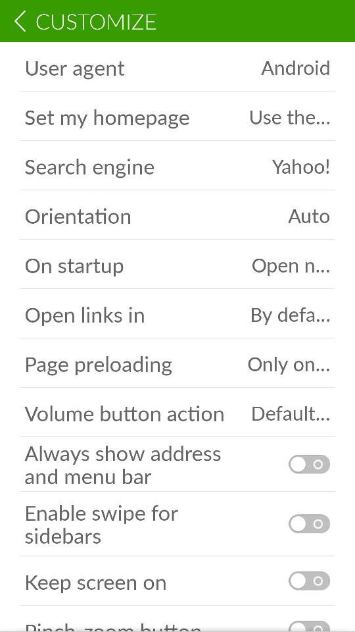Tap the 'By defa...' links value
Image resolution: width=355 pixels, height=632 pixels.
tap(290, 315)
